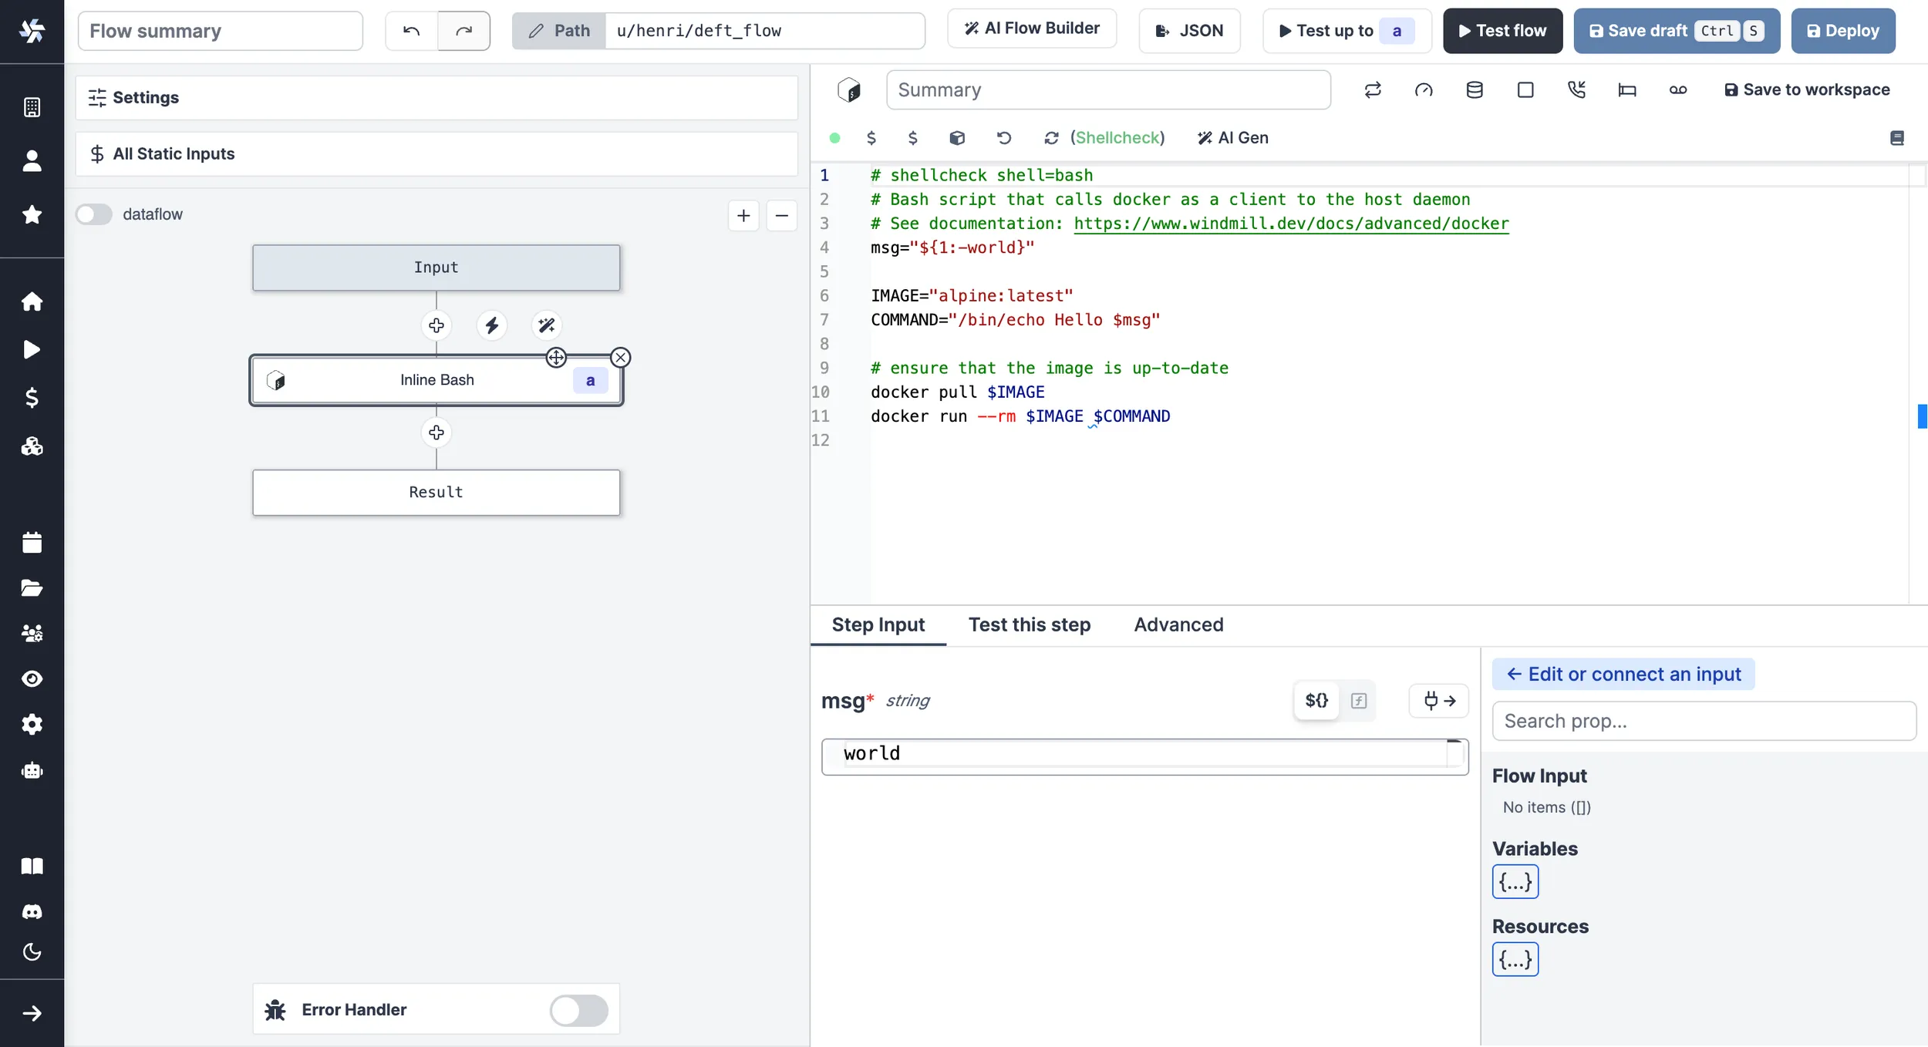Switch to the Advanced tab

pos(1178,624)
